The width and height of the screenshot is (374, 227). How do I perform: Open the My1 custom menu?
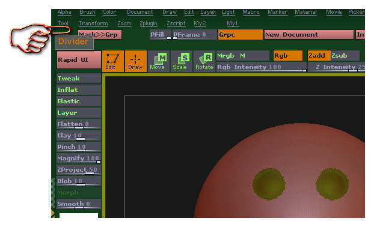(232, 23)
